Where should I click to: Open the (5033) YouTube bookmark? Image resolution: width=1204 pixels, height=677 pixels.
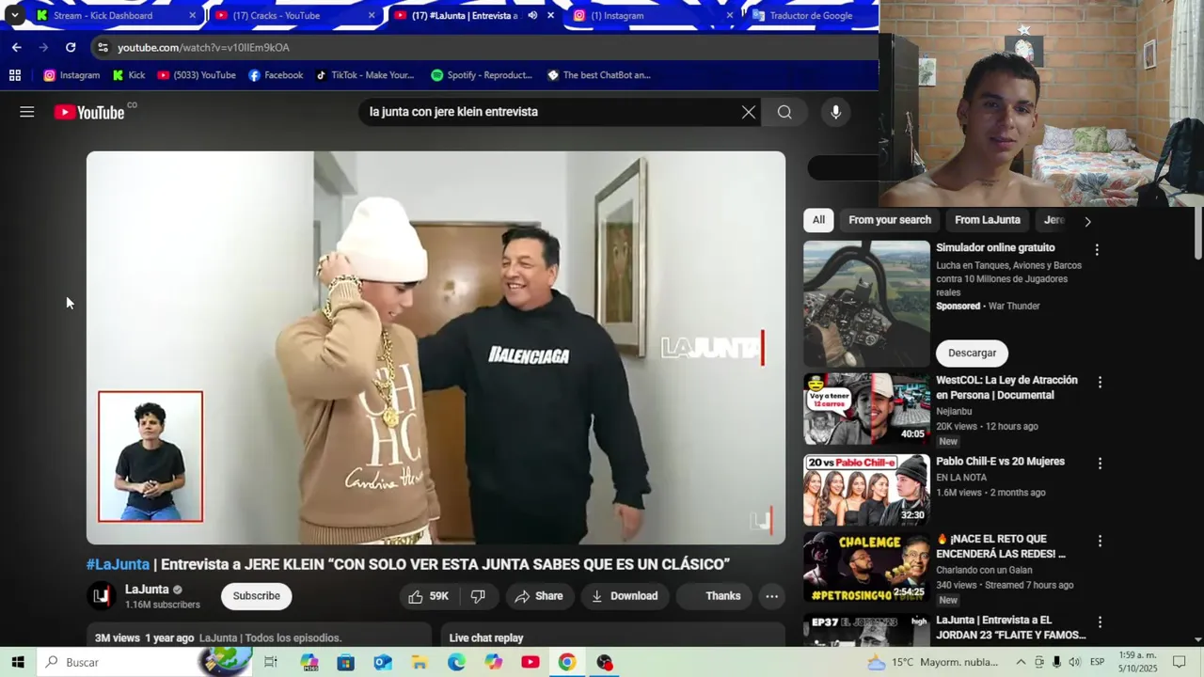(x=197, y=75)
